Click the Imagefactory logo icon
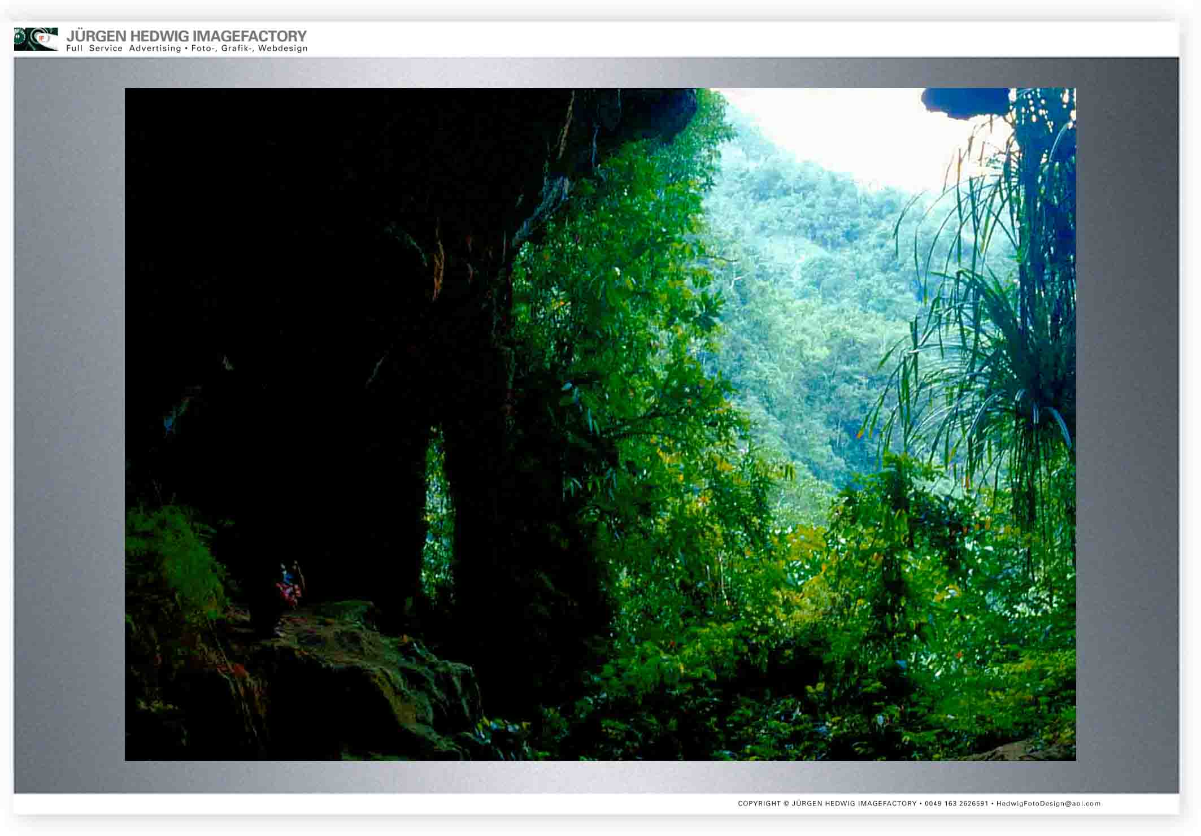The height and width of the screenshot is (836, 1201). pos(35,39)
